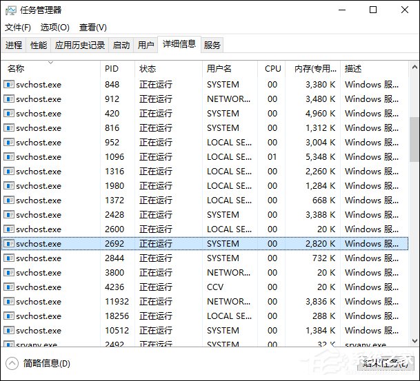This screenshot has width=420, height=381.
Task: Click the process icon for svchost.exe PID 848
Action: tap(9, 85)
